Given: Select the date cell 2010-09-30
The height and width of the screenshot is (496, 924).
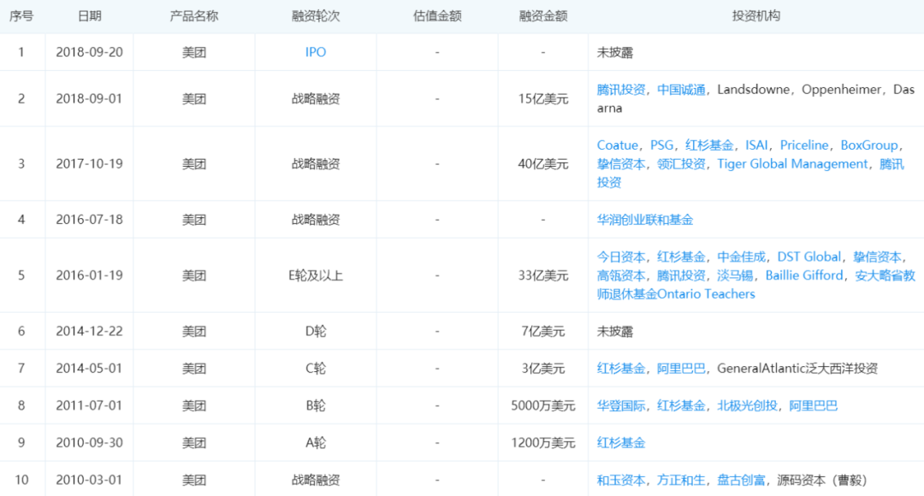Looking at the screenshot, I should point(90,442).
